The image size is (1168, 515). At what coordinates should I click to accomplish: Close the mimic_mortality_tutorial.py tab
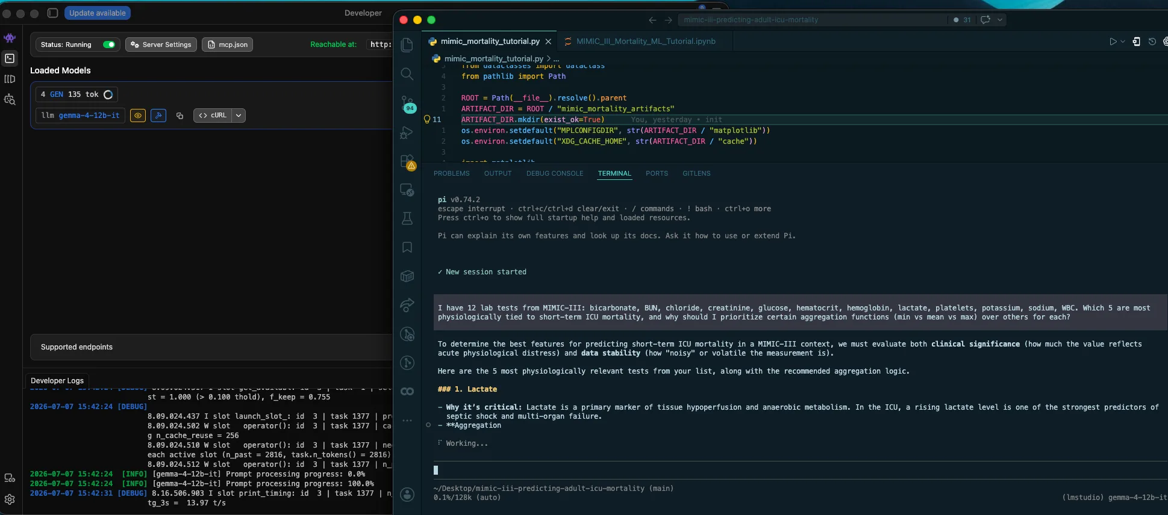tap(548, 42)
